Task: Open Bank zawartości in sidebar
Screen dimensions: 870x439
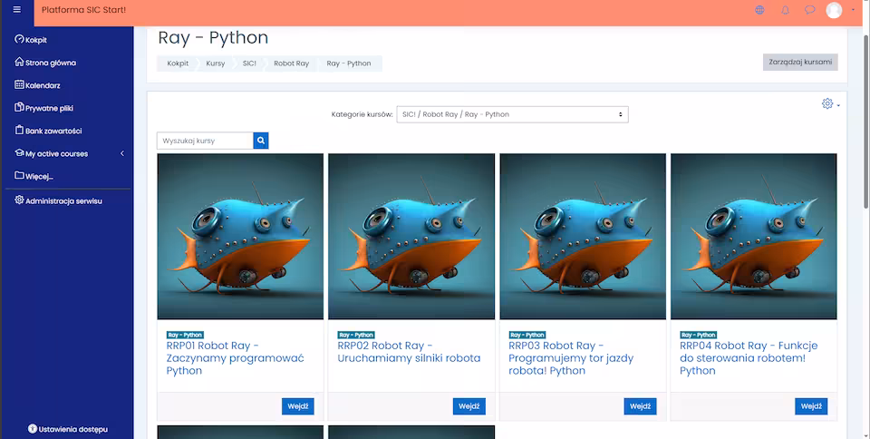Action: (53, 131)
